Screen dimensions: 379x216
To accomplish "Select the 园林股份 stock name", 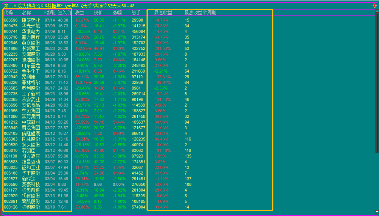I will coord(31,139).
